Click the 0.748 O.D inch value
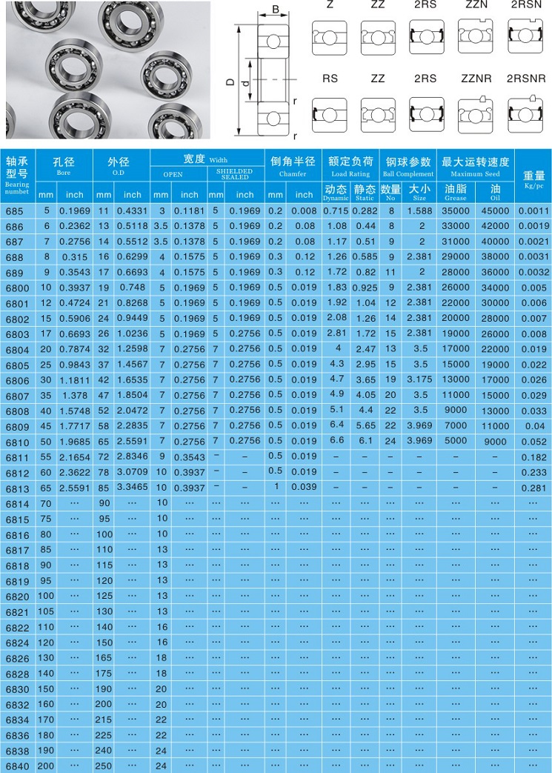The height and width of the screenshot is (773, 552). (132, 287)
